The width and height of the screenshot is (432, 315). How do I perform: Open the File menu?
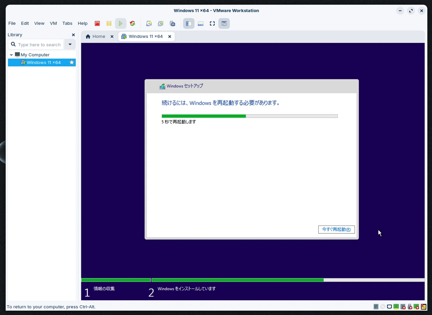point(12,23)
